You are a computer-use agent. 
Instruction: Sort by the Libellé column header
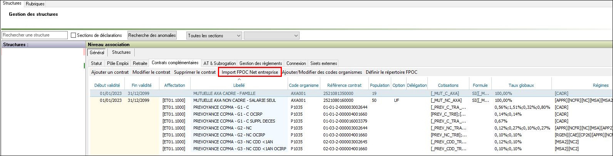click(239, 85)
